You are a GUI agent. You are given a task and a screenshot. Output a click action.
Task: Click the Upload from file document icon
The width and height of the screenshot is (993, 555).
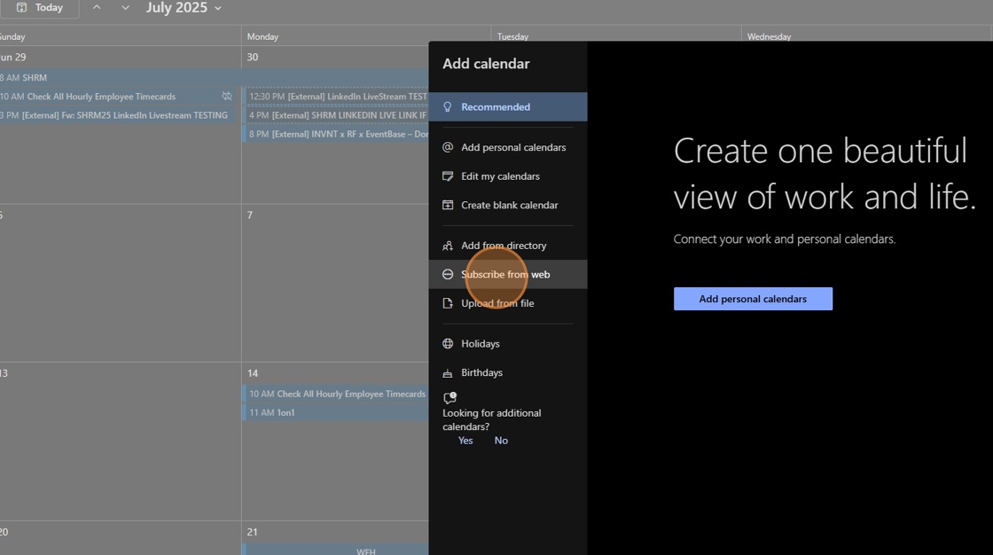[448, 303]
